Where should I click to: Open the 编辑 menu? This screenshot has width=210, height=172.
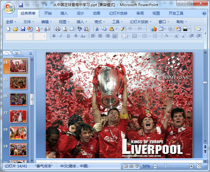(46, 22)
